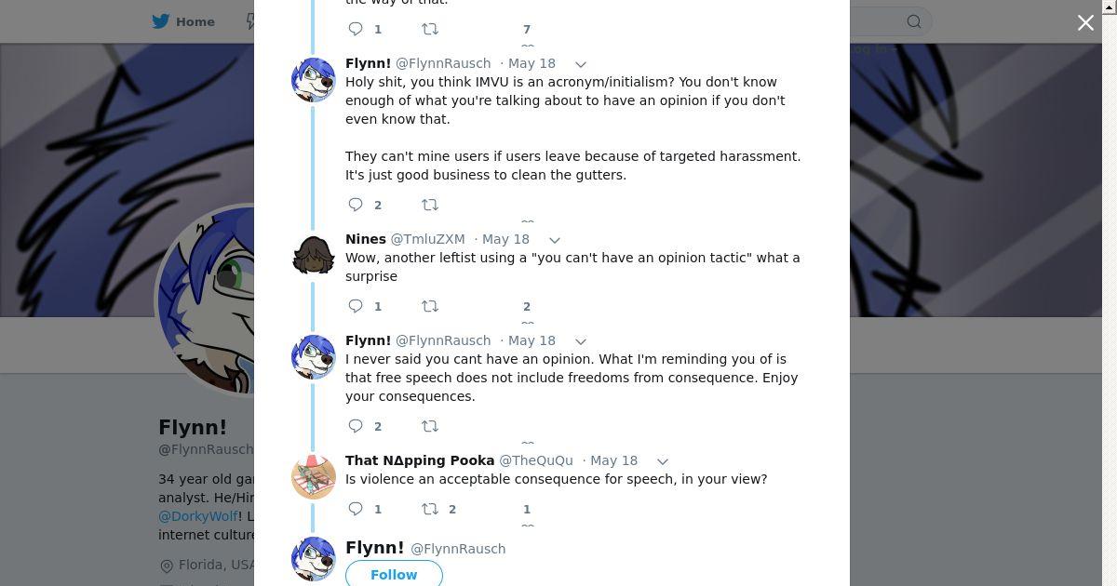The image size is (1117, 586).
Task: Retweet Flynn's IMVU acronym tweet
Action: click(x=430, y=205)
